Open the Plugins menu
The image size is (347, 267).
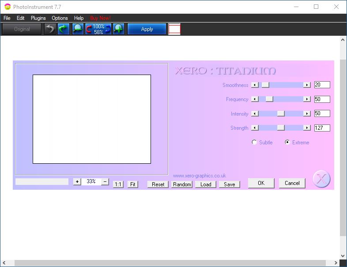38,18
